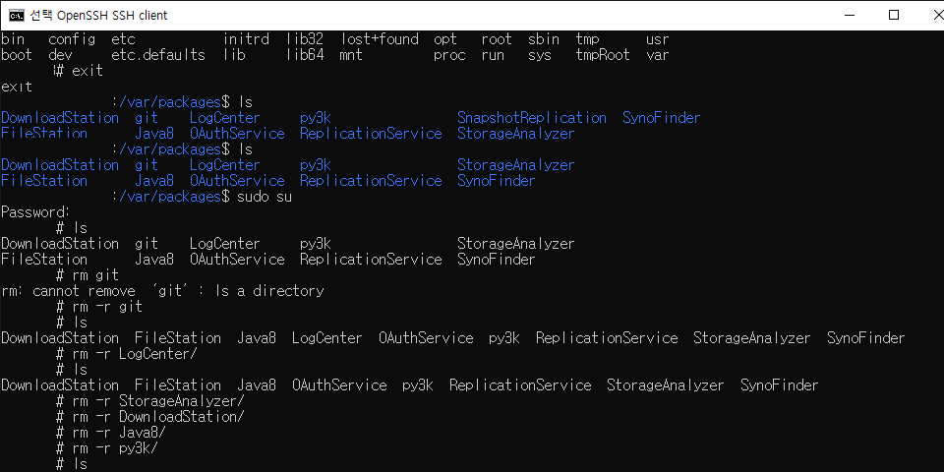Click the "rm: cannot remove 'git'" error message
Image resolution: width=944 pixels, height=472 pixels.
click(x=162, y=291)
